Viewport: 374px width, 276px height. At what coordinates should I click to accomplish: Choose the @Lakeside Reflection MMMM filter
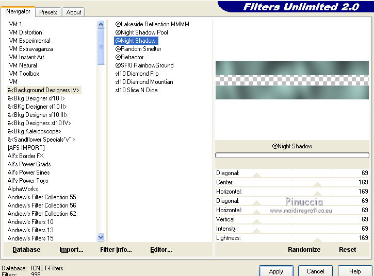click(152, 24)
